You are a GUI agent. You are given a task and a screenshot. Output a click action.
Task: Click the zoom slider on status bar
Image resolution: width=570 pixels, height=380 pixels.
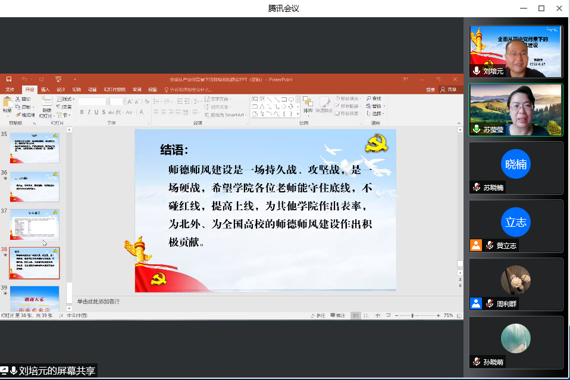click(414, 315)
